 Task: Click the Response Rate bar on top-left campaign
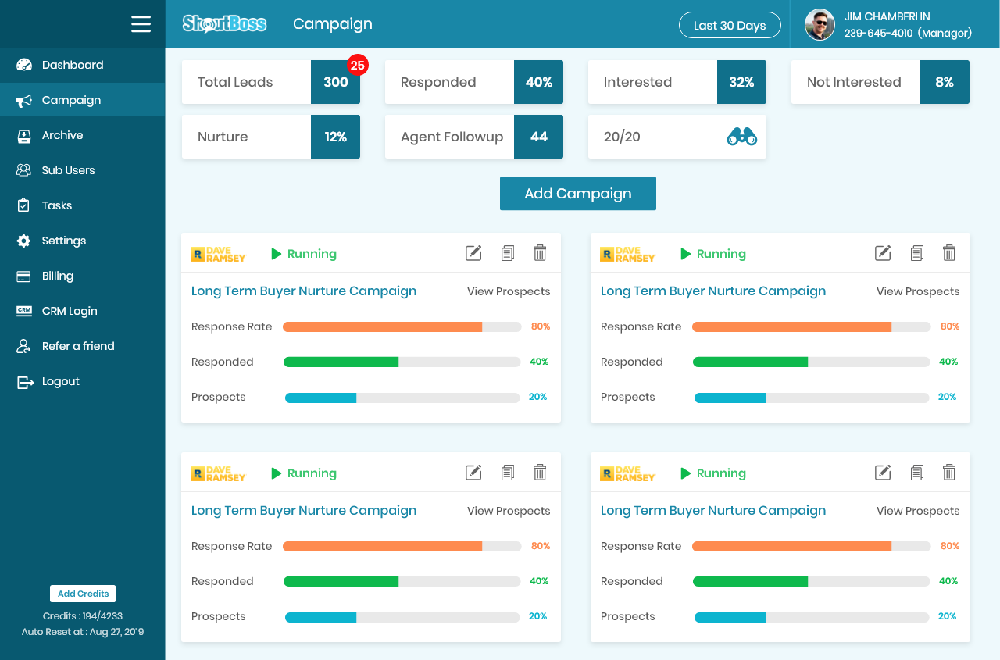coord(402,326)
